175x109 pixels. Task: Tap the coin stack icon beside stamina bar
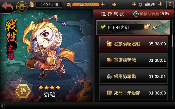point(69,5)
